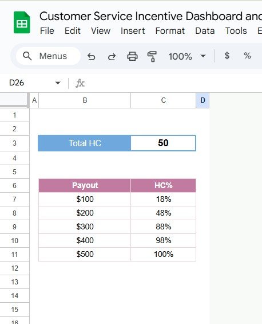Click the spreadsheet title text
The width and height of the screenshot is (262, 324).
[x=150, y=16]
